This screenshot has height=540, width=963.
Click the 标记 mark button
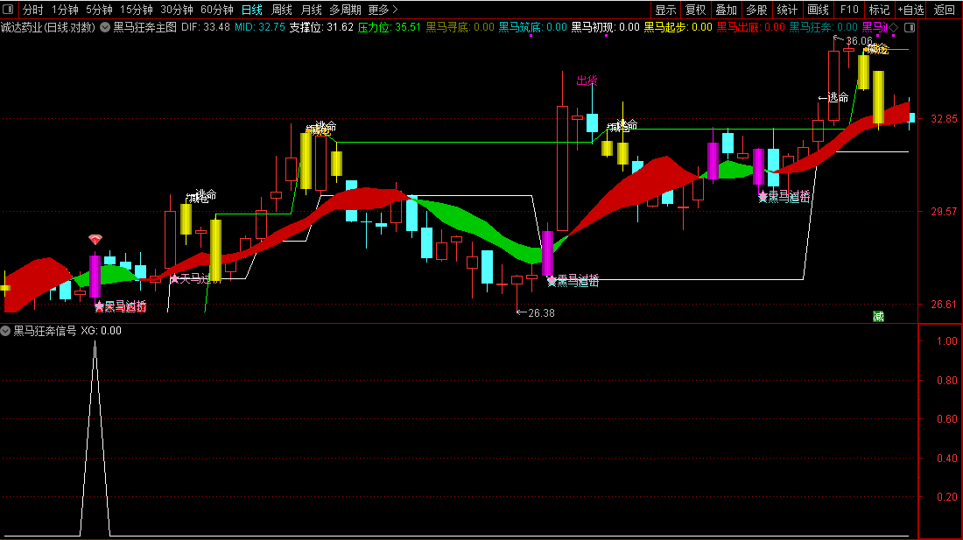880,10
